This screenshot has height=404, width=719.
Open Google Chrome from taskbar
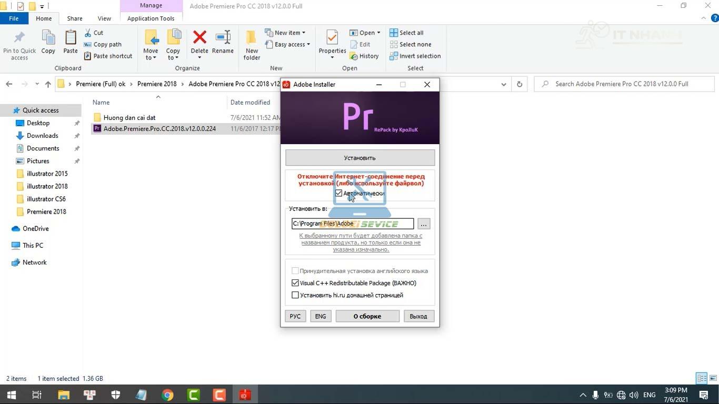point(167,395)
